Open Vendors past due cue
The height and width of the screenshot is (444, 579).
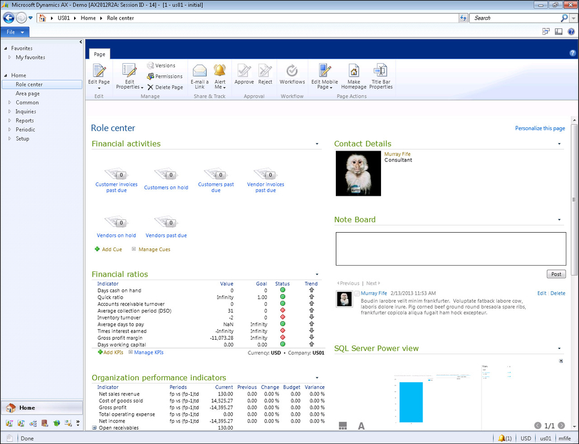click(x=166, y=227)
